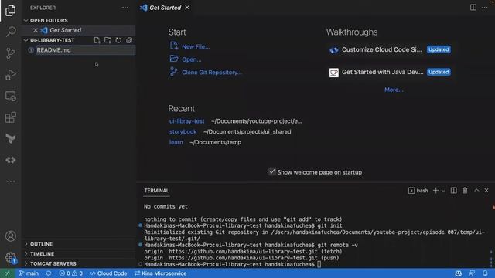Open Copilot status icon in status bar
The image size is (495, 278).
pyautogui.click(x=459, y=273)
